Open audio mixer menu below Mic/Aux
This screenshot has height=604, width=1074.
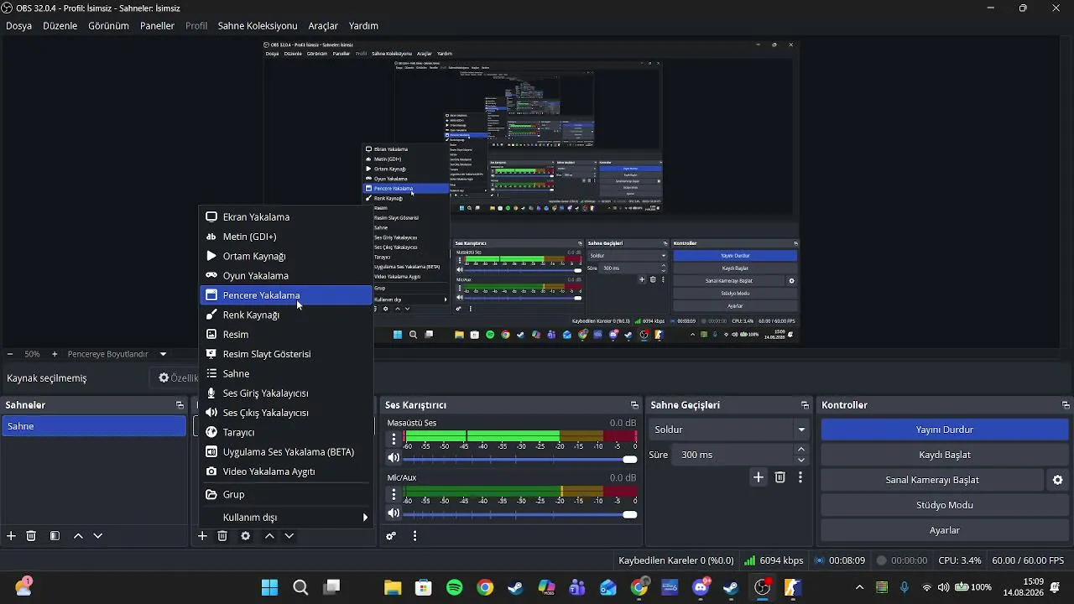click(414, 536)
